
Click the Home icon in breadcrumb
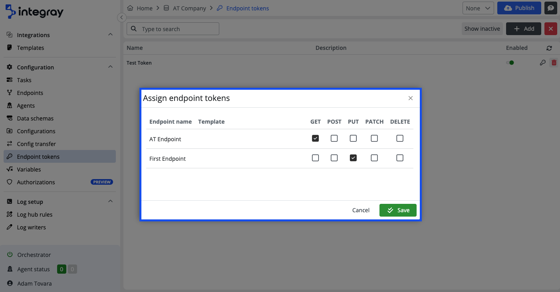tap(130, 8)
